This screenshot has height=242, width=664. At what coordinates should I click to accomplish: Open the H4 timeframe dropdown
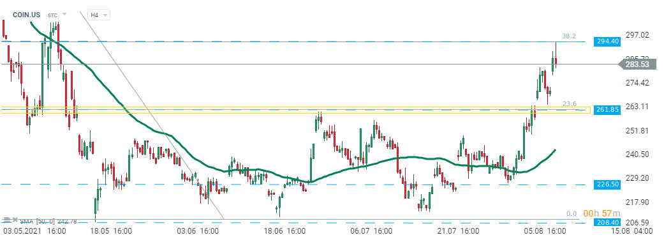[x=99, y=15]
